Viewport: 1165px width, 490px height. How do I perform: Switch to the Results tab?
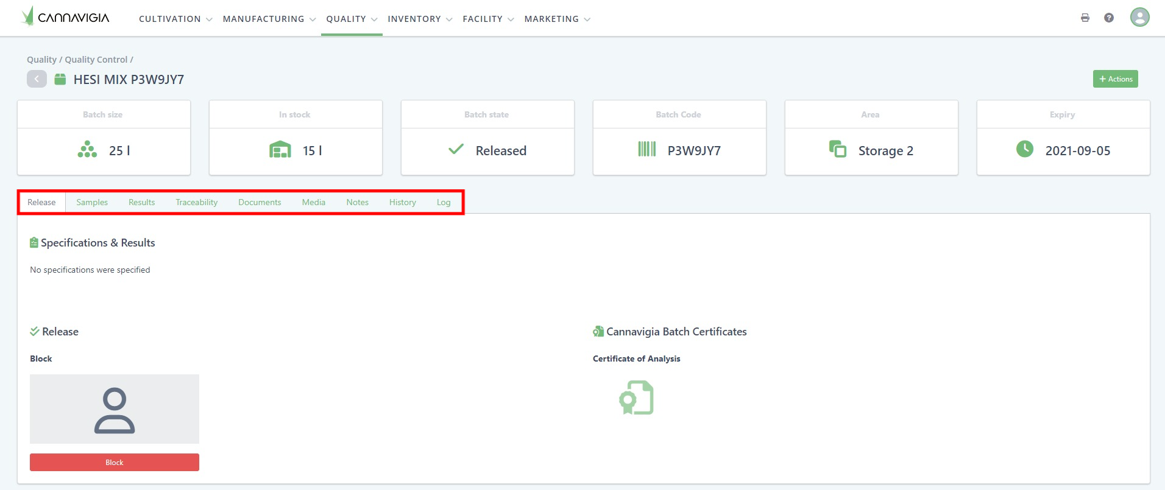142,202
